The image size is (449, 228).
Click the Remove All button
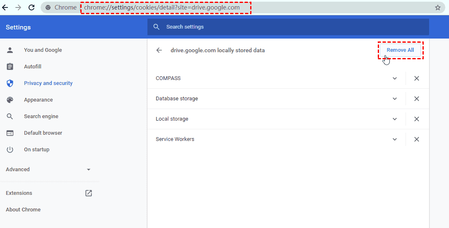click(400, 50)
